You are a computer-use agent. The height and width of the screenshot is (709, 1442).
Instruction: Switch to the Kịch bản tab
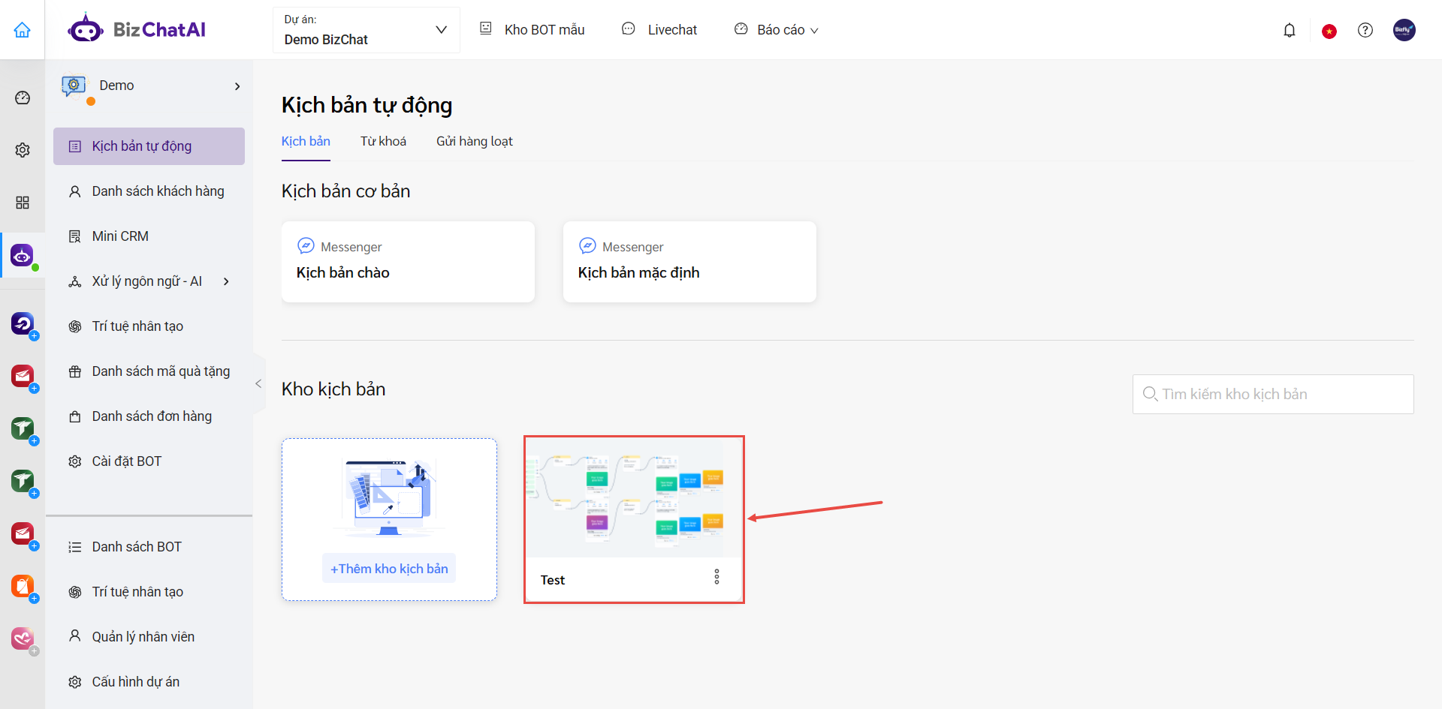306,141
